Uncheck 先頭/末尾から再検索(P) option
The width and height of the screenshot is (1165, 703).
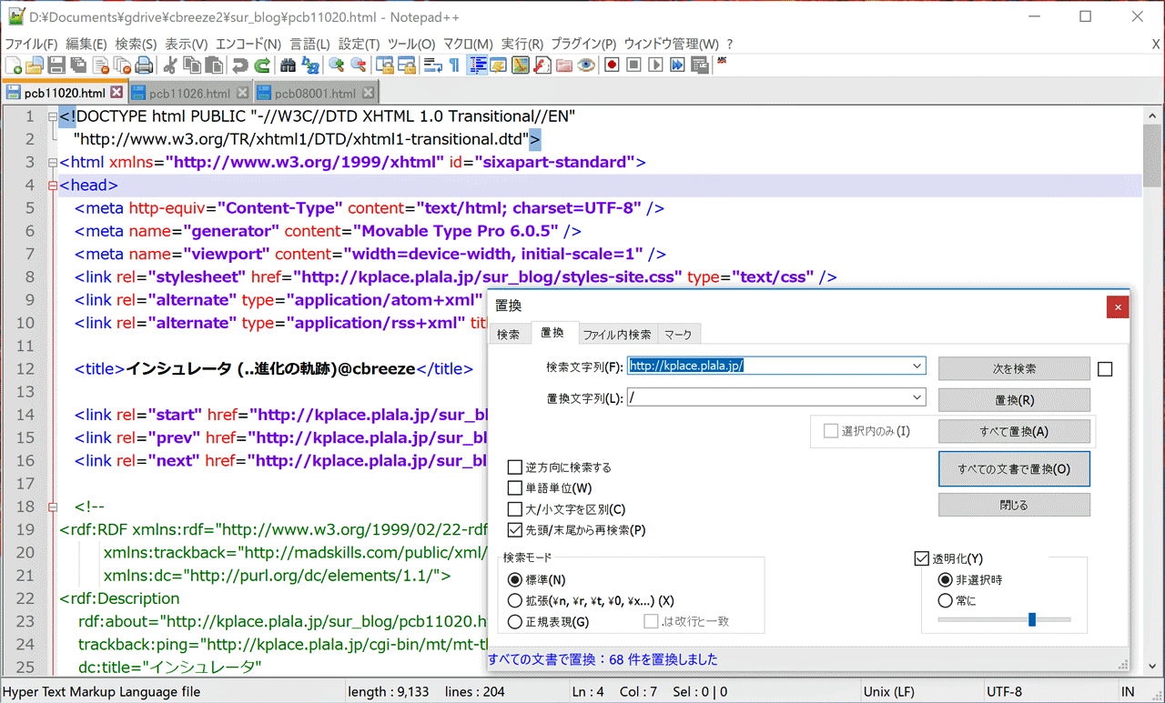[515, 530]
